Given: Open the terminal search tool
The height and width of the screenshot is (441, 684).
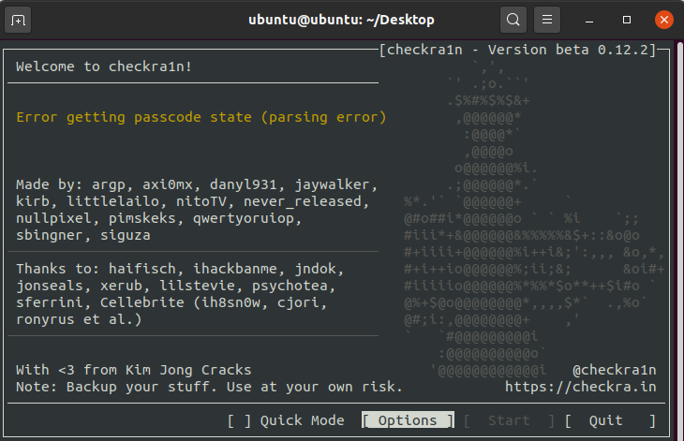Looking at the screenshot, I should (x=513, y=20).
